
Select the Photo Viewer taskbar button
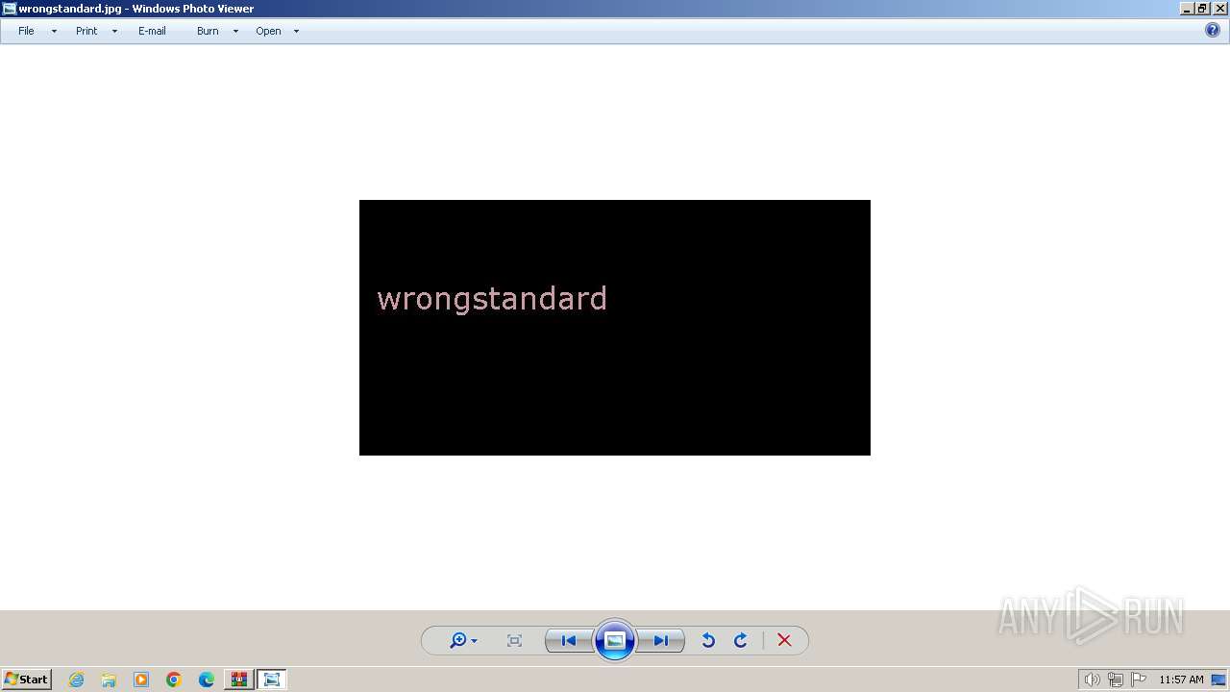click(x=272, y=680)
